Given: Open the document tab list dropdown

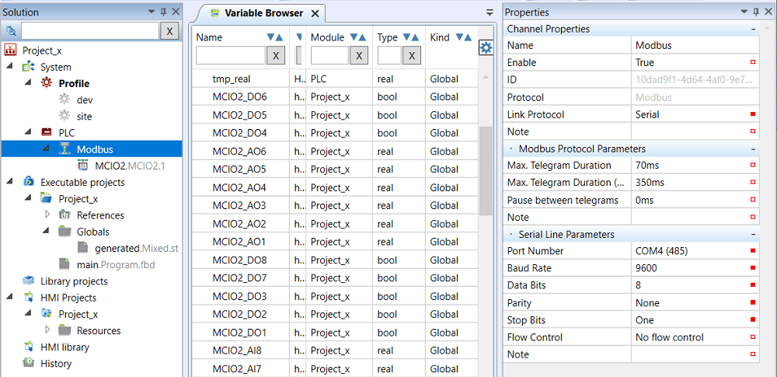Looking at the screenshot, I should (490, 13).
